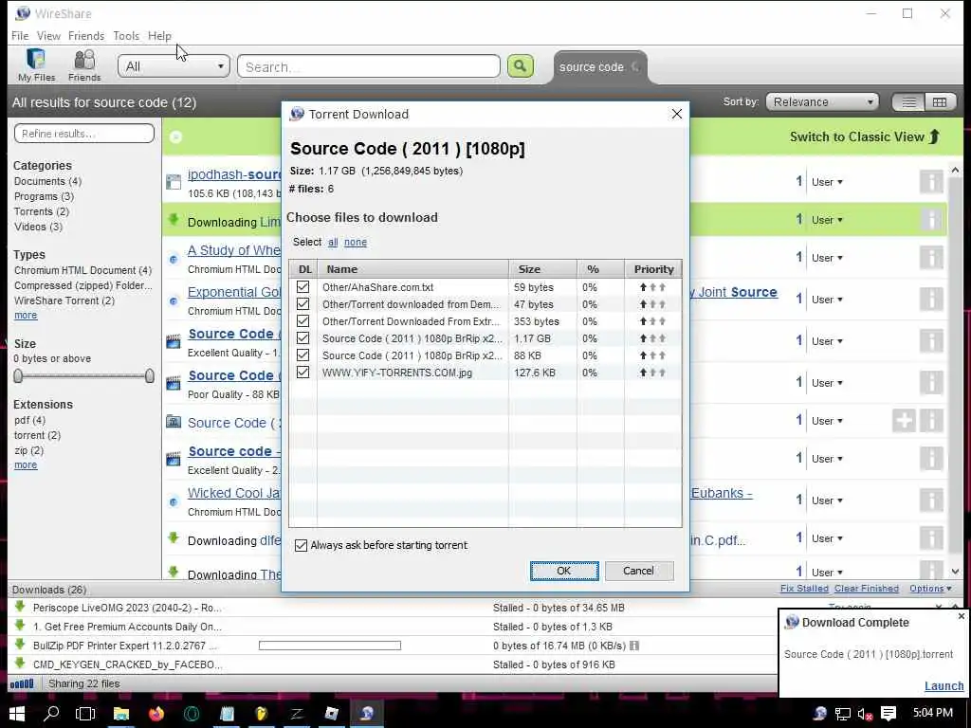
Task: Expand more under Types filter
Action: (x=26, y=315)
